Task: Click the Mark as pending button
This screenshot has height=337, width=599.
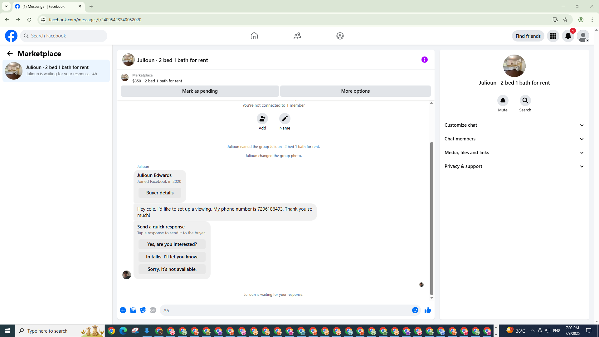Action: pyautogui.click(x=200, y=91)
